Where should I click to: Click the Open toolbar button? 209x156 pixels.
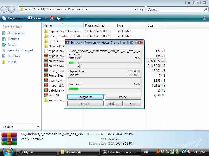[57, 18]
